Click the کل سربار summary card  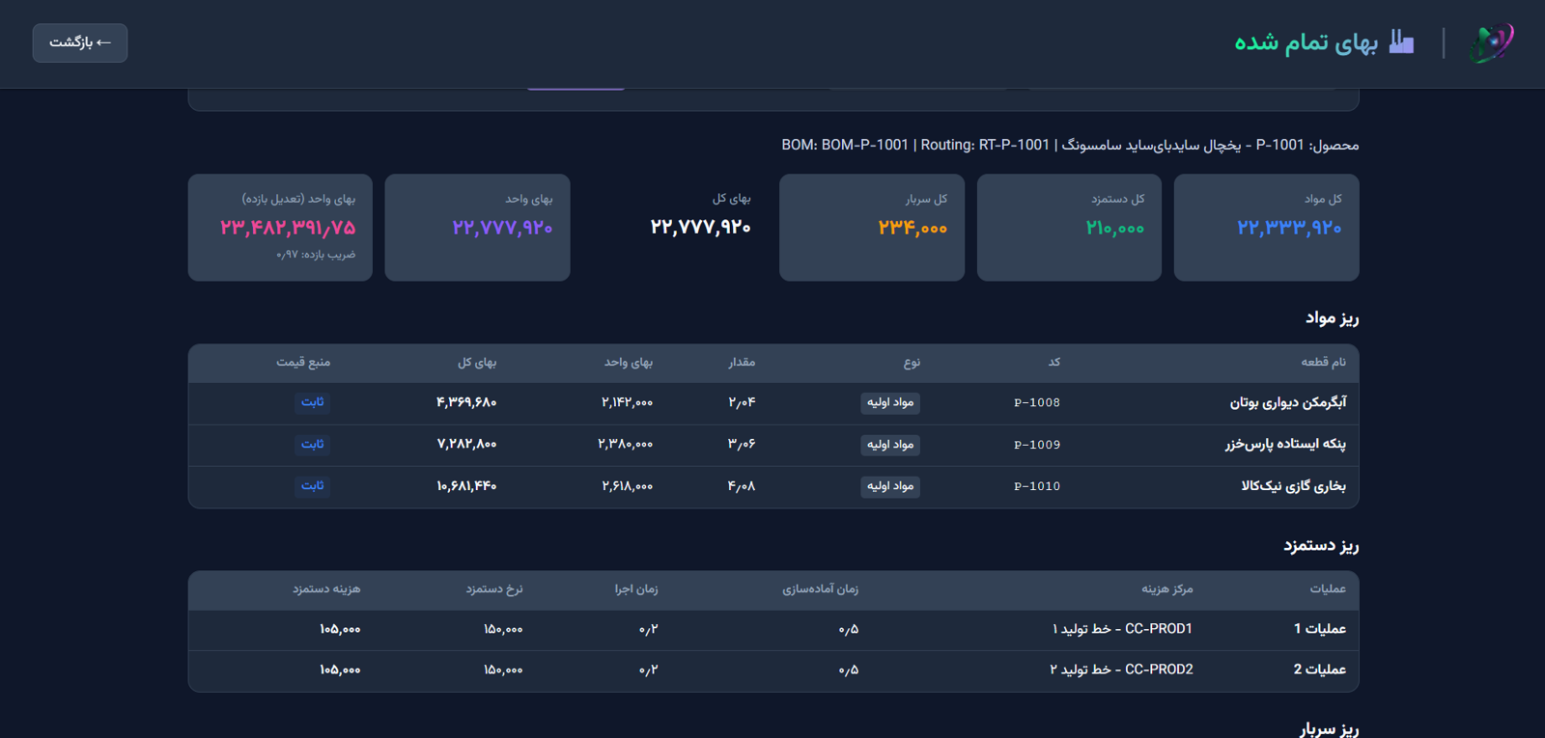(x=872, y=228)
